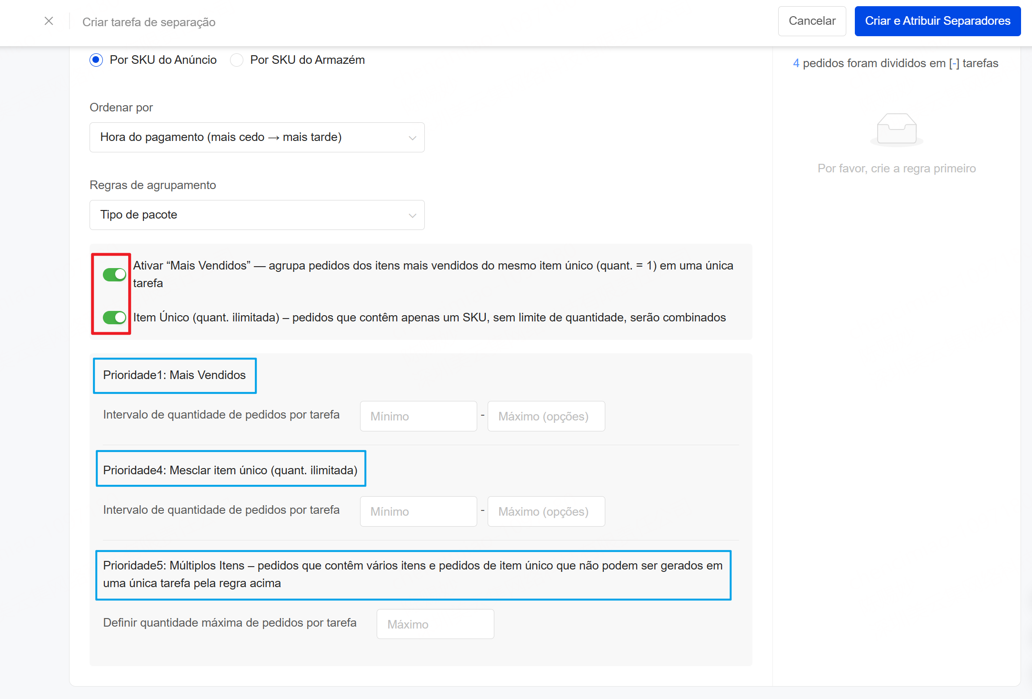Expand Regras de agrupamento dropdown
1032x699 pixels.
(257, 215)
